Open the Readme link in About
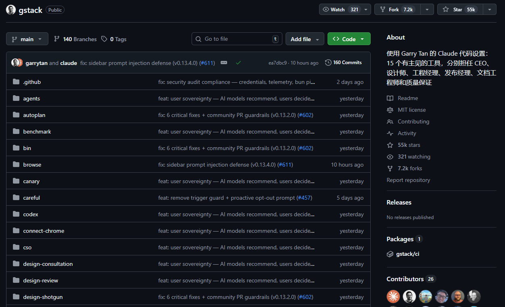 [407, 98]
